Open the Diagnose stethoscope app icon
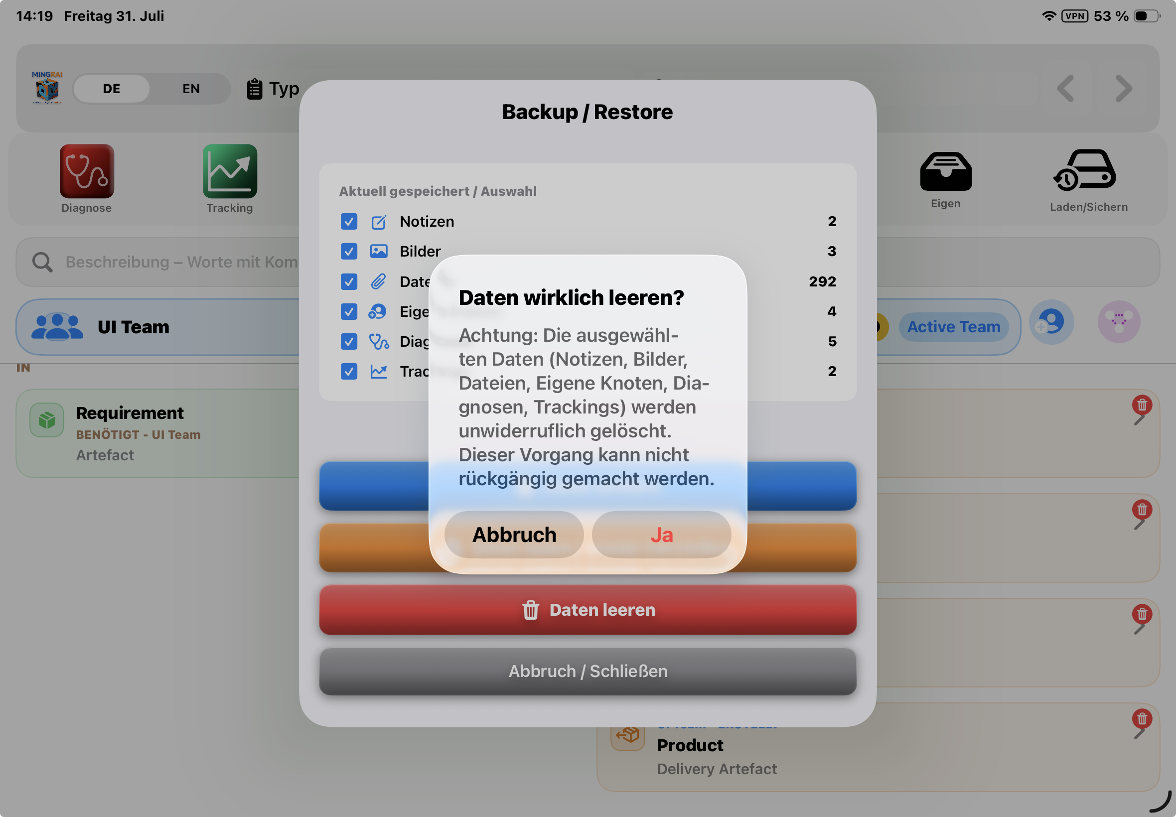 point(87,171)
